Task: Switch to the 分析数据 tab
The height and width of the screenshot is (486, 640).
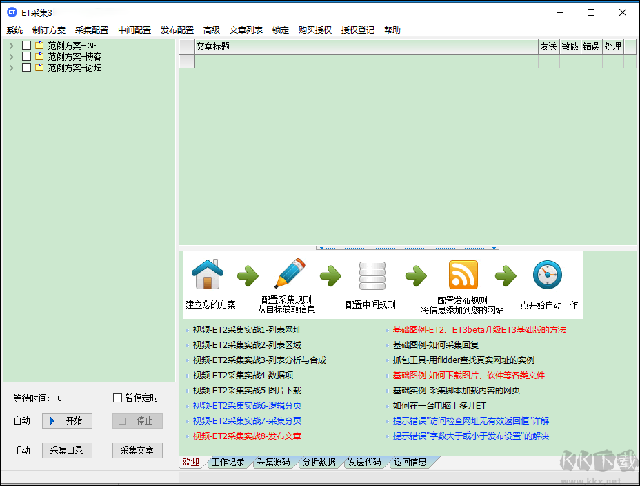Action: [319, 462]
